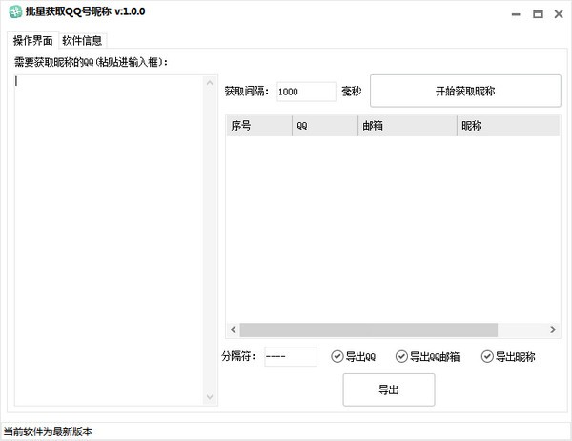Toggle the 导出昵称 checkbox

[487, 357]
